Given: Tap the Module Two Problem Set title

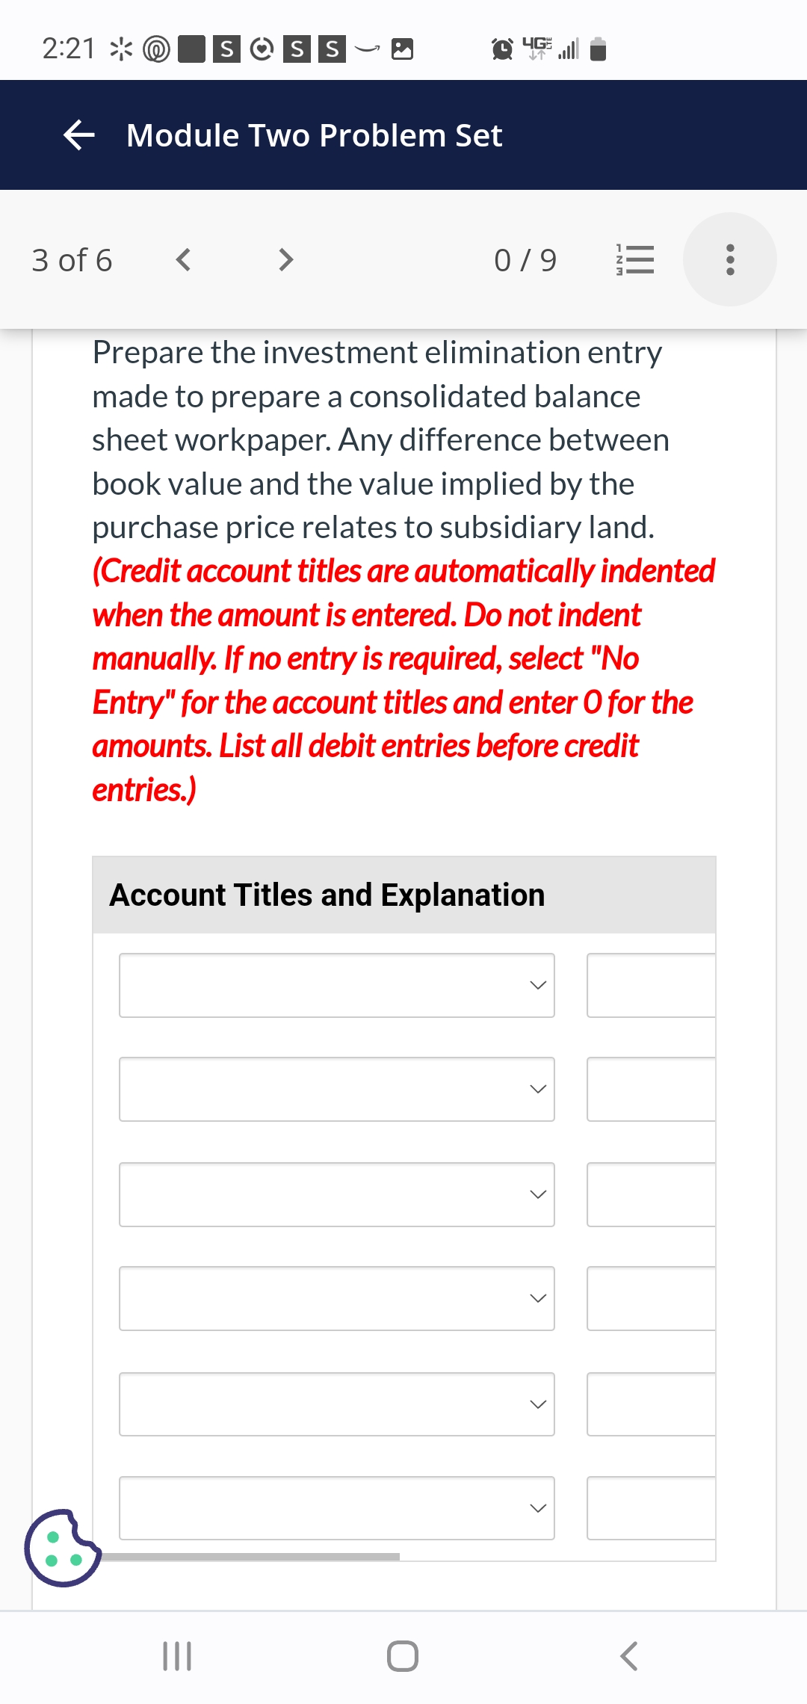Looking at the screenshot, I should click(314, 135).
